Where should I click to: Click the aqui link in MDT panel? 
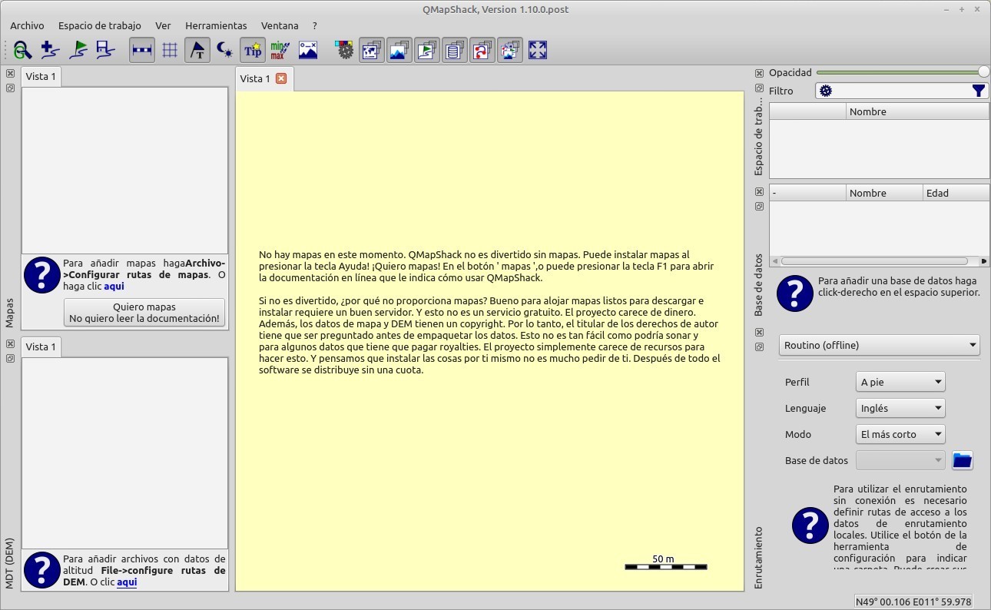pyautogui.click(x=127, y=582)
